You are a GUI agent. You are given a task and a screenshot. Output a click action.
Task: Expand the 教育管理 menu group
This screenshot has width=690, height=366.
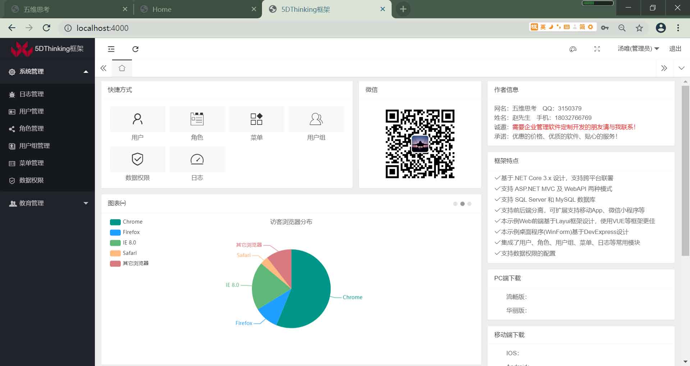(47, 203)
